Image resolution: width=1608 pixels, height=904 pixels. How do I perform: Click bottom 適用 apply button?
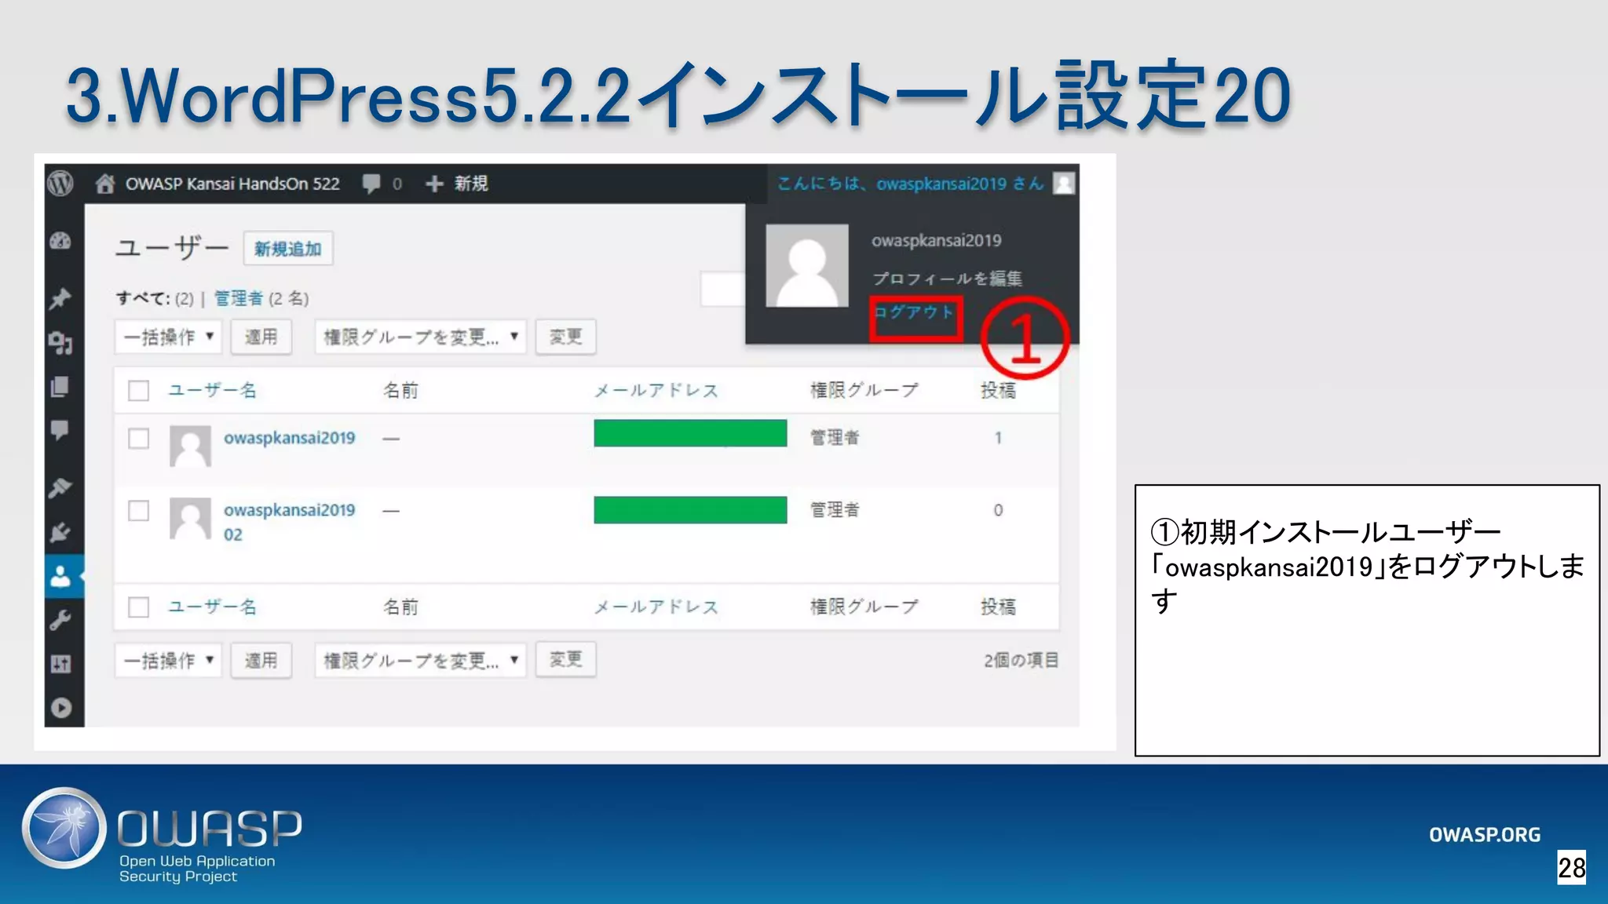click(x=261, y=660)
